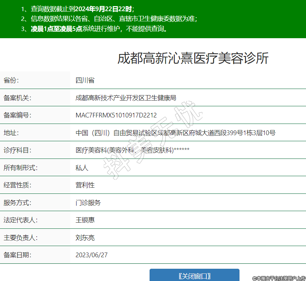Image resolution: width=306 pixels, height=281 pixels.
Task: Click the address value in 地址 row
Action: tap(175, 133)
